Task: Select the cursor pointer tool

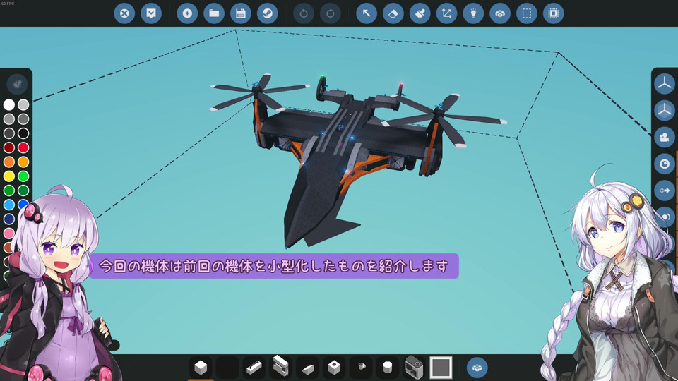Action: click(x=367, y=13)
